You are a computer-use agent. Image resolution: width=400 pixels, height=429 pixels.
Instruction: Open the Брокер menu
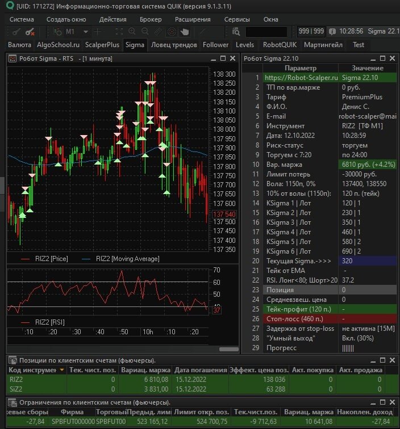pyautogui.click(x=151, y=19)
